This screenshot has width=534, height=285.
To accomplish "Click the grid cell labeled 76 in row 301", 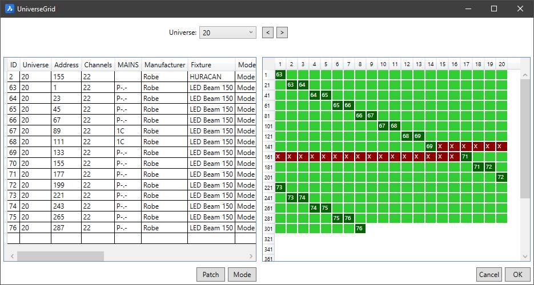I will click(359, 229).
